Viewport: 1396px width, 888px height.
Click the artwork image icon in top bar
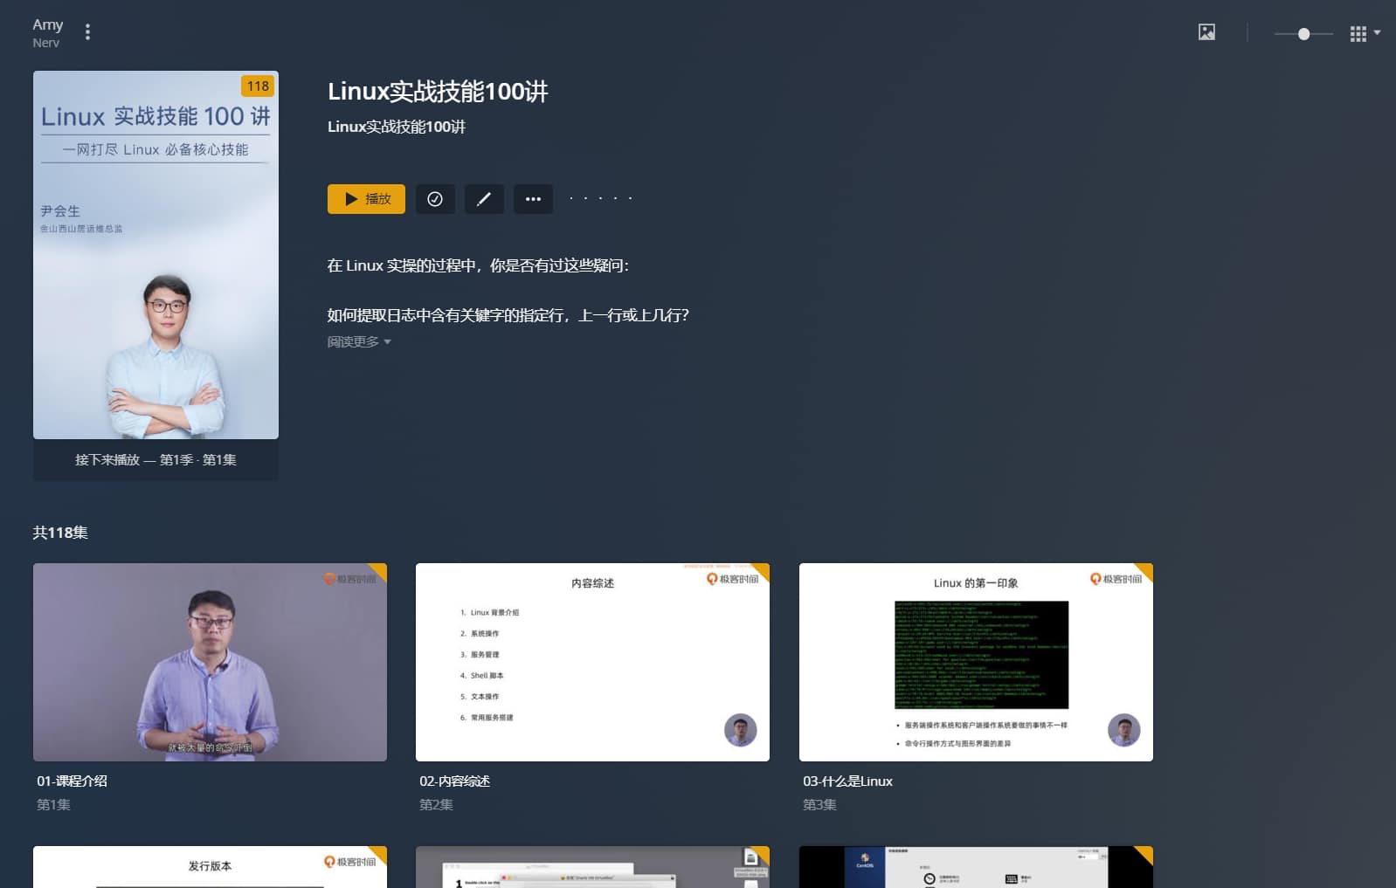tap(1206, 32)
